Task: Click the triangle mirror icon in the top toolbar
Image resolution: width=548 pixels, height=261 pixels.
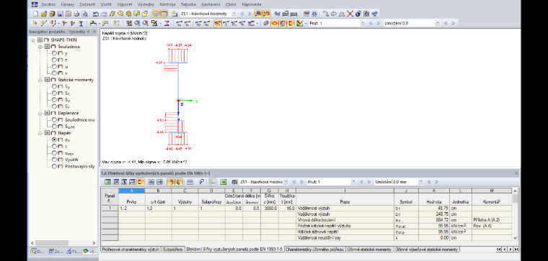Action: point(342,14)
